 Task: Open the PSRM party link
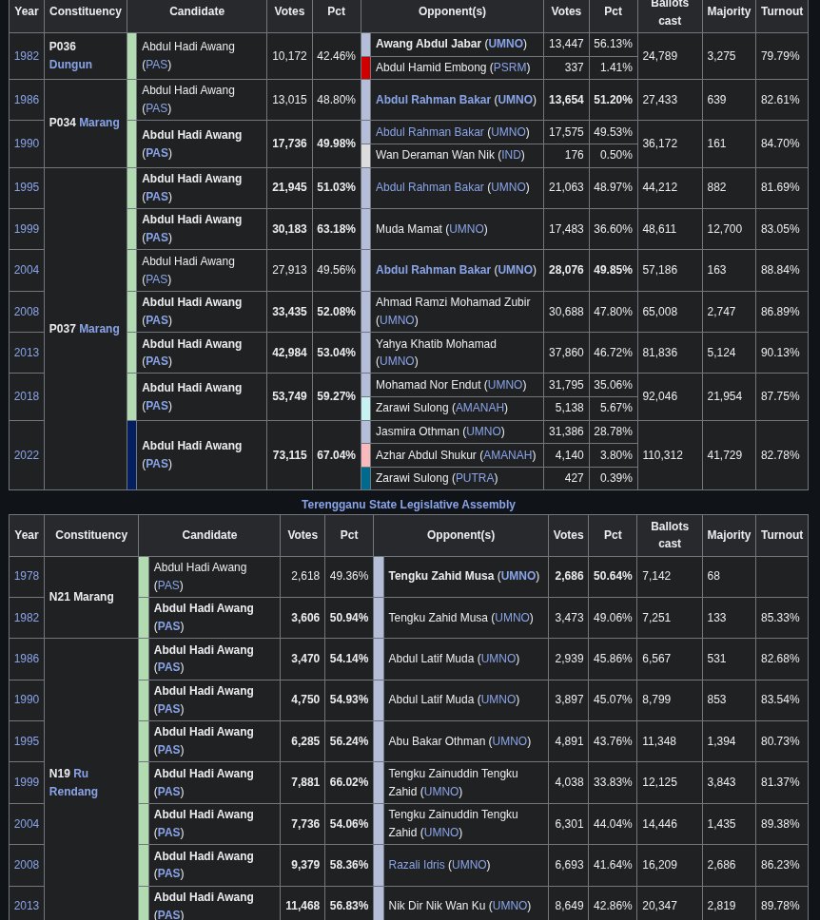pyautogui.click(x=509, y=67)
